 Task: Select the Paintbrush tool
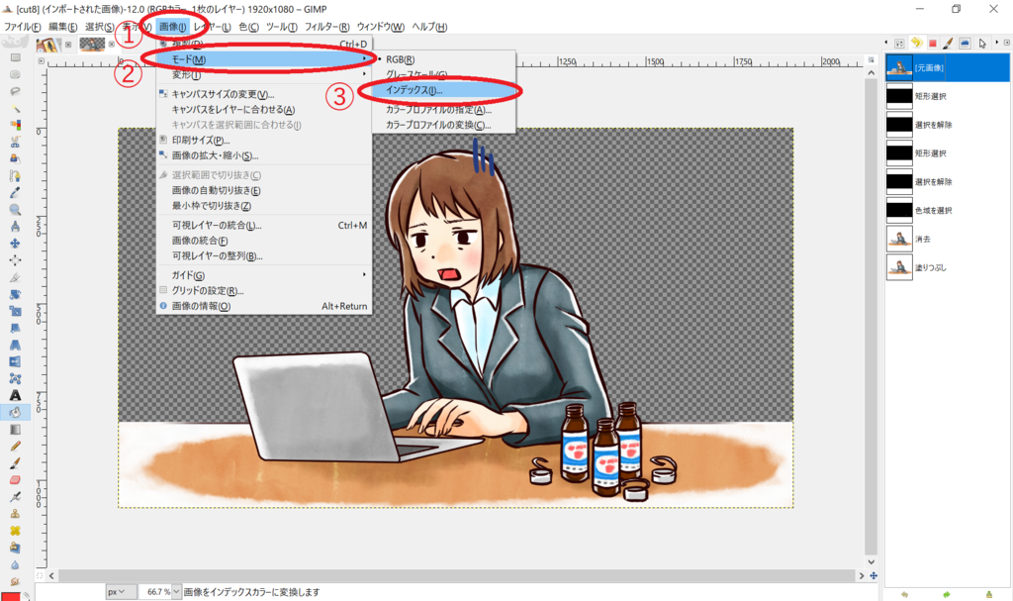pos(15,462)
